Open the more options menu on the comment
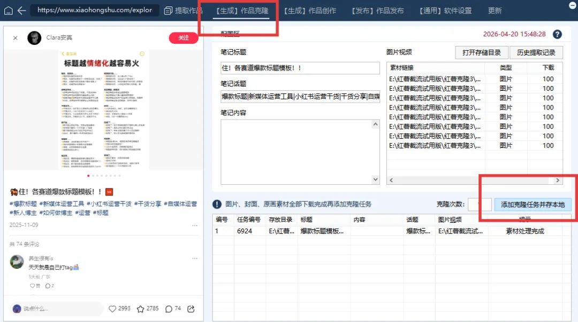 click(195, 258)
